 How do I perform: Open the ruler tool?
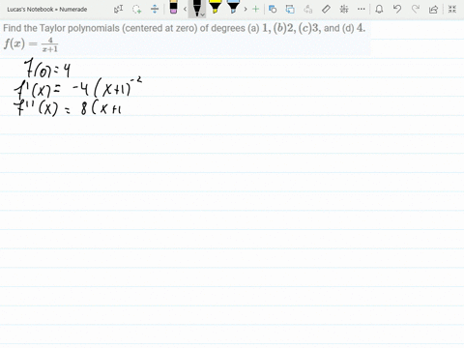[326, 9]
